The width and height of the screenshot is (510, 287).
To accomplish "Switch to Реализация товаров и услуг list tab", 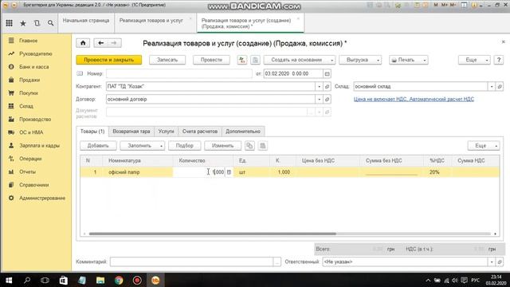I will point(151,21).
